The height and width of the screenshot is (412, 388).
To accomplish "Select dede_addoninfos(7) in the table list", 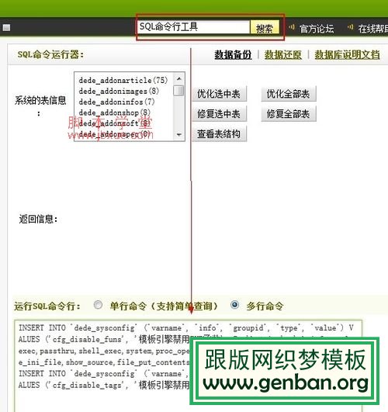I will coord(116,102).
